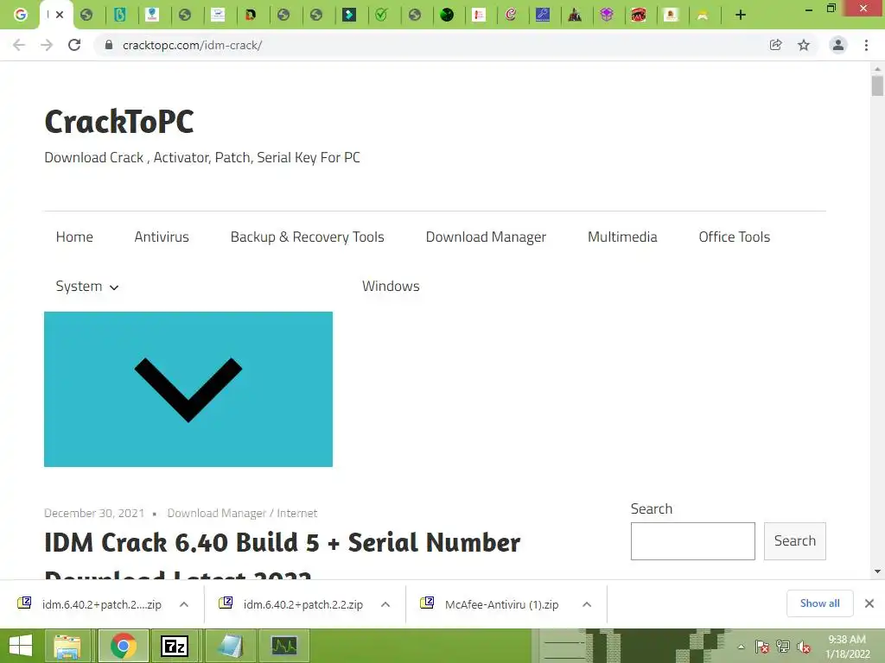The image size is (885, 663).
Task: Click the CrackToPC site title
Action: (x=119, y=121)
